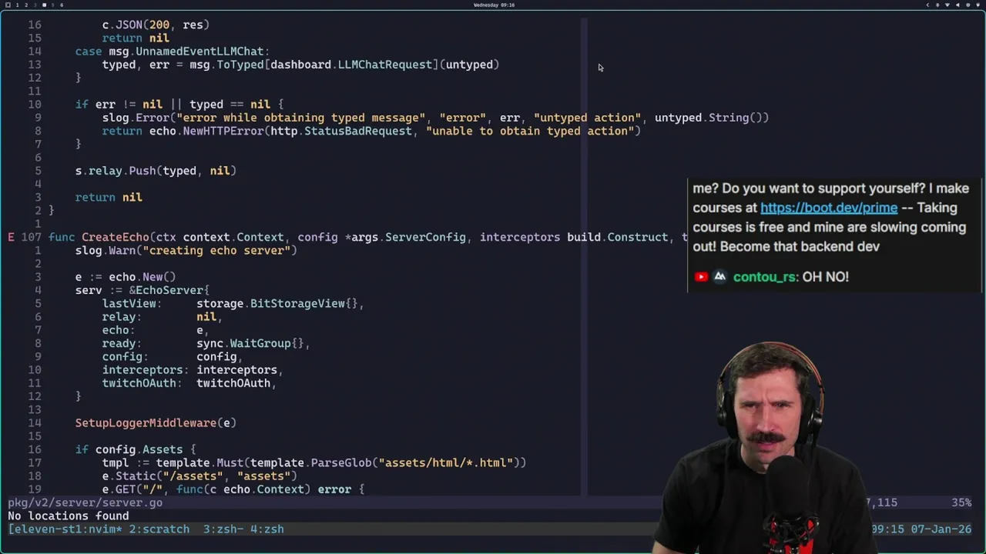Screen dimensions: 986x554
Task: Click slog.Error "error while obtaining typed message"
Action: [x=300, y=118]
